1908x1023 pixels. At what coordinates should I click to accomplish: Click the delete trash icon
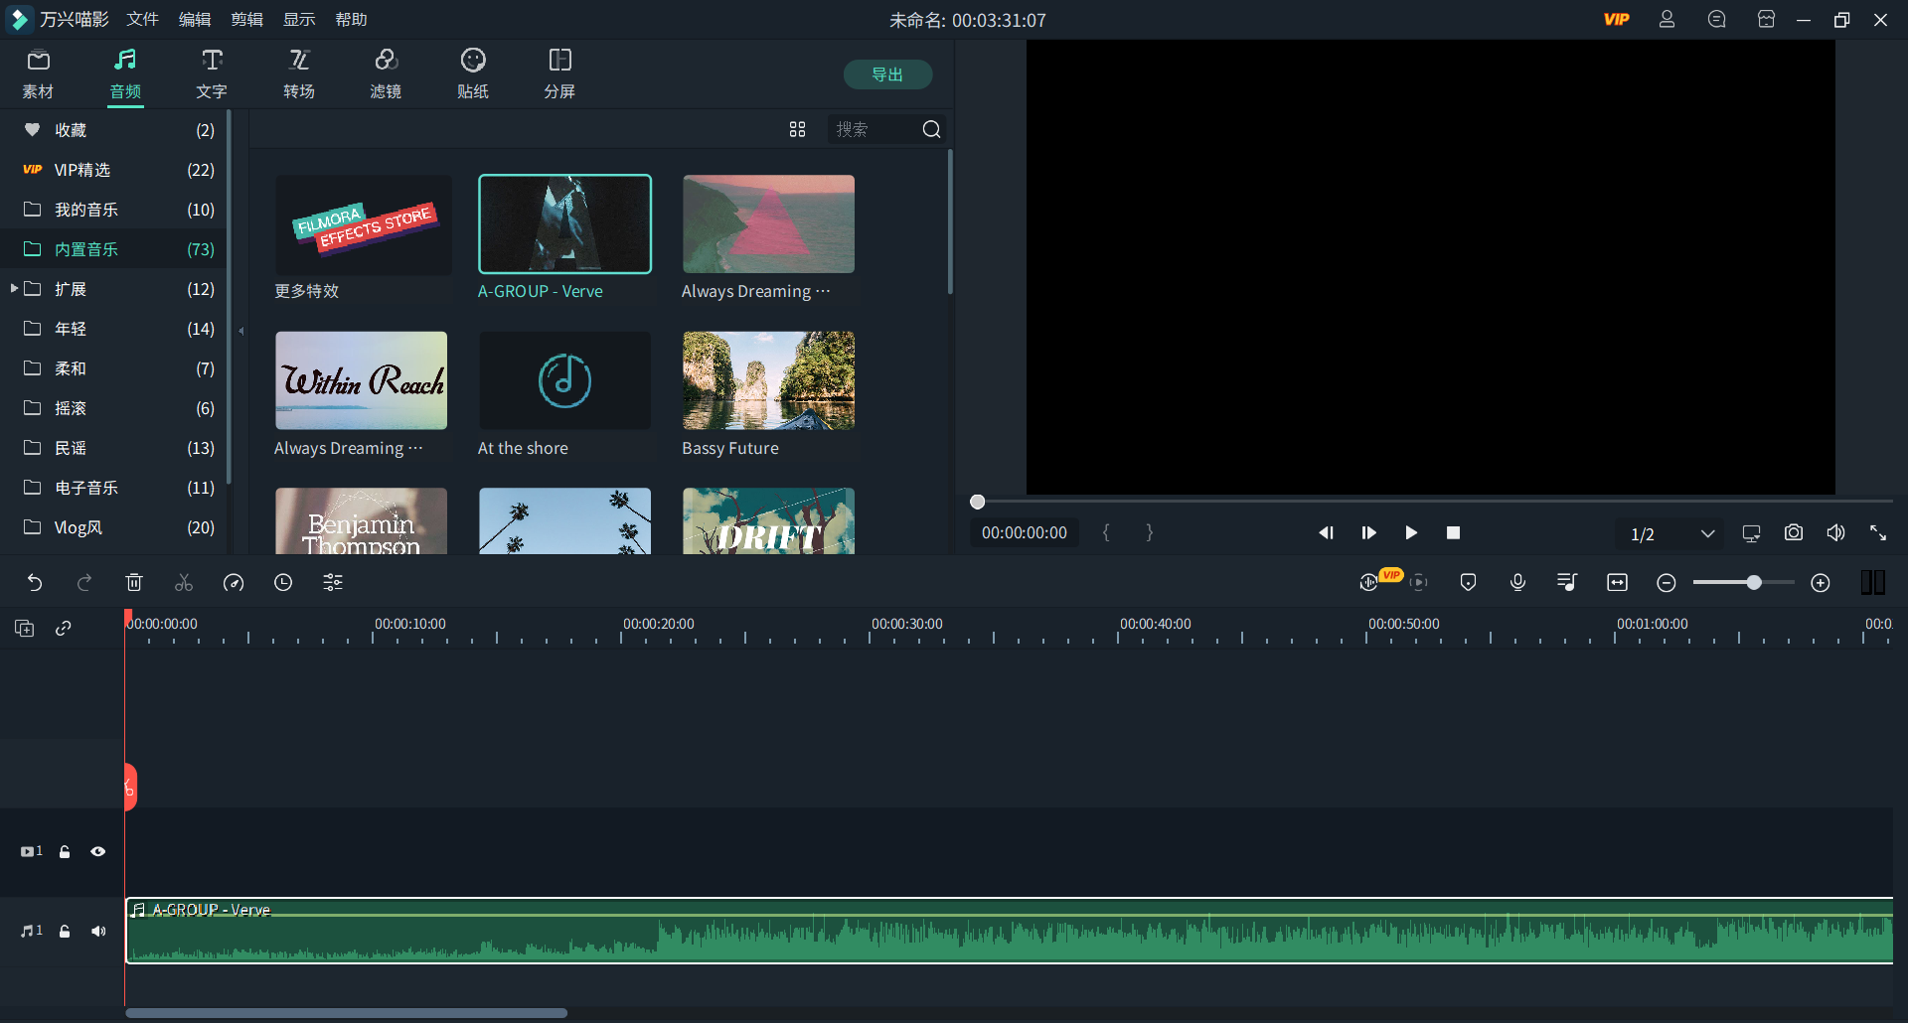(x=134, y=583)
